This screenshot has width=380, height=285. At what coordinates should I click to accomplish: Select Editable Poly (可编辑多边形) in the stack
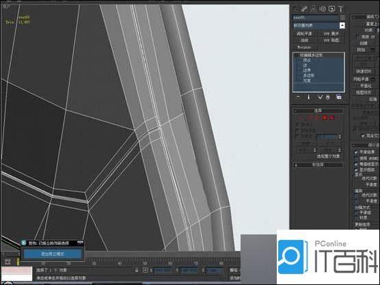(x=311, y=55)
